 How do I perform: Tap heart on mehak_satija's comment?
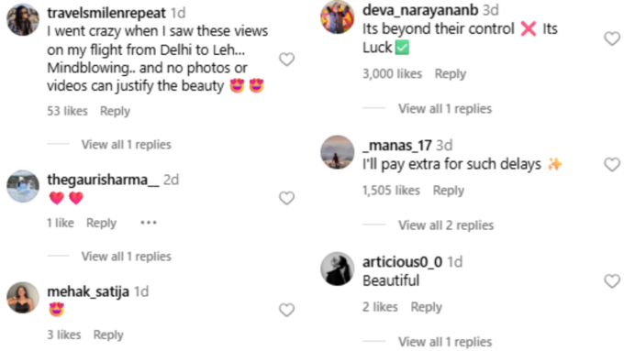click(x=286, y=310)
